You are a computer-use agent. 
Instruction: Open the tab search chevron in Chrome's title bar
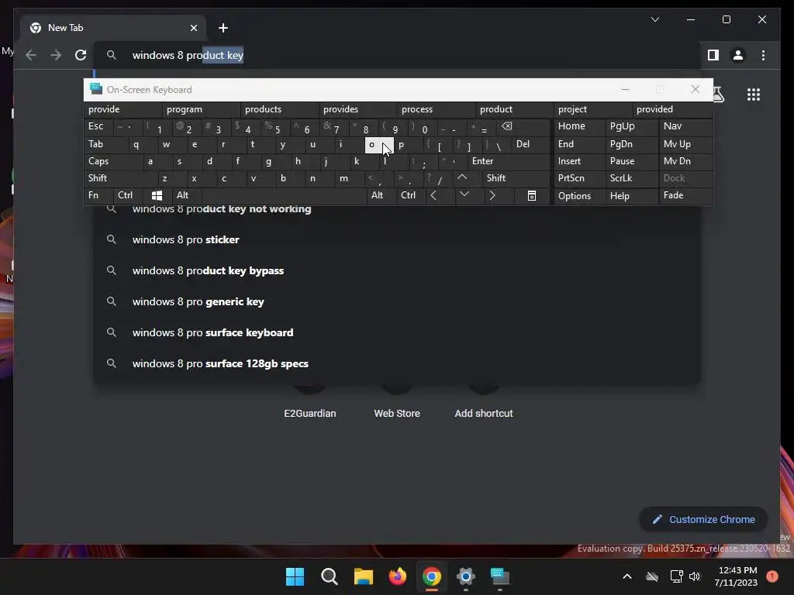(x=654, y=19)
